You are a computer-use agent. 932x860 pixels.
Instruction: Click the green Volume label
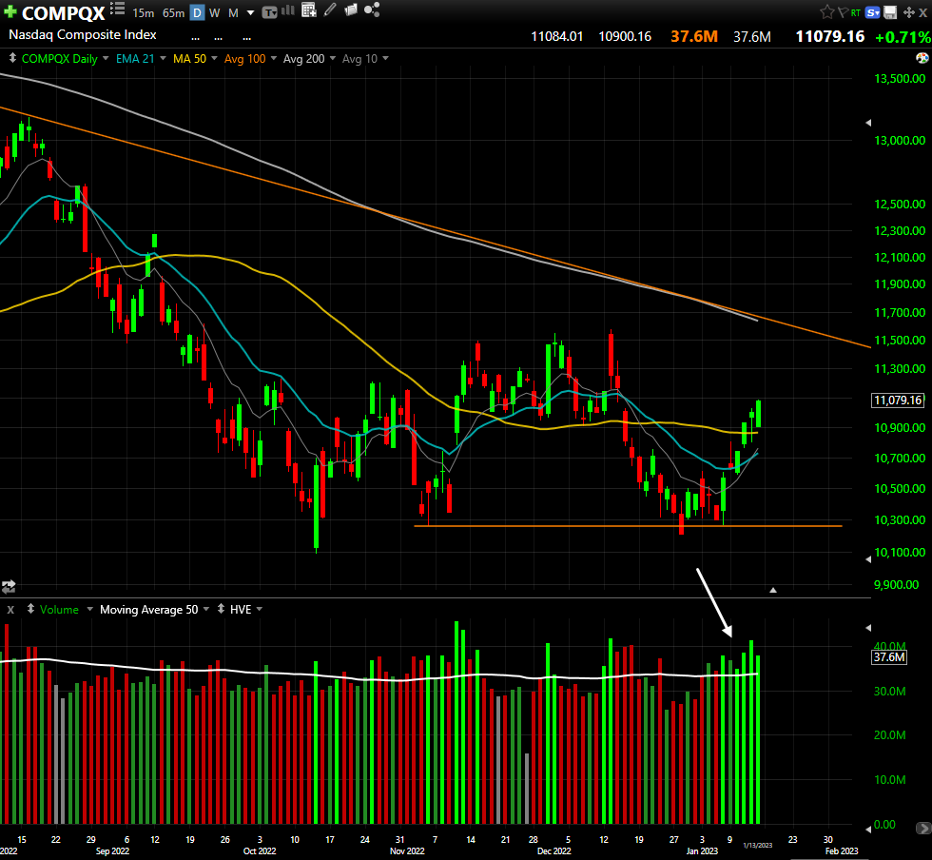pyautogui.click(x=59, y=610)
